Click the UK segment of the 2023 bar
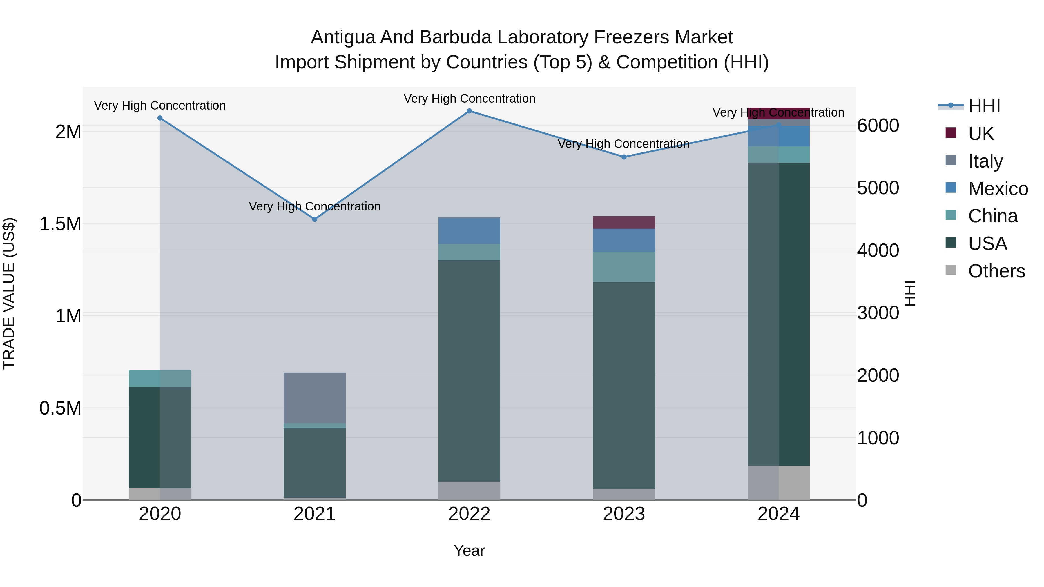The width and height of the screenshot is (1044, 587). [624, 222]
